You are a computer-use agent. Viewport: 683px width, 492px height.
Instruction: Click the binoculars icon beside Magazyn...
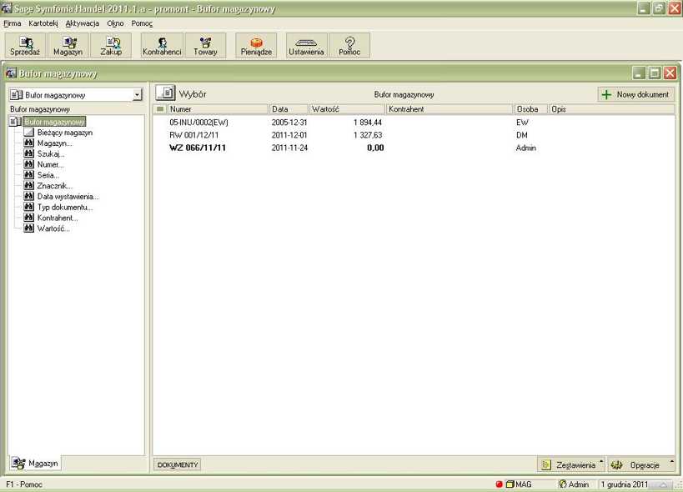tap(28, 143)
